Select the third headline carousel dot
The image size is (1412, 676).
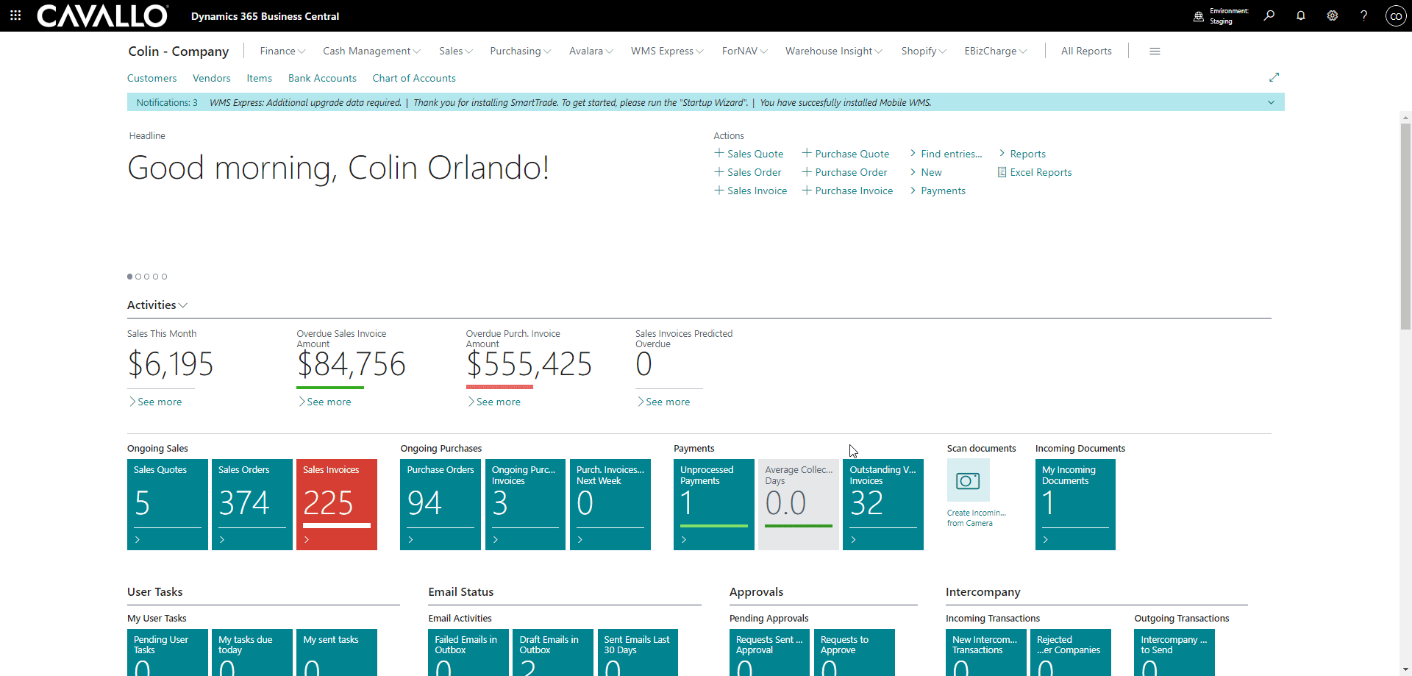coord(147,277)
